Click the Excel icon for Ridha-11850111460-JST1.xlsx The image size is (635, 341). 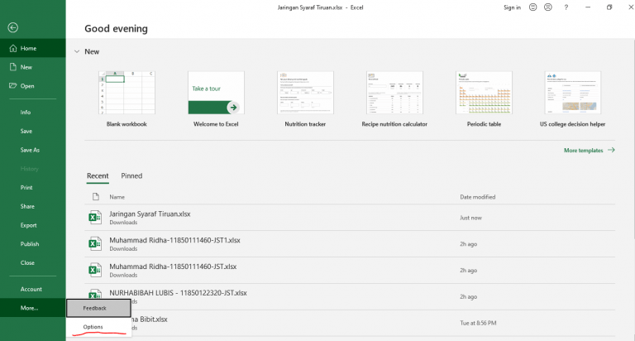[x=95, y=243]
